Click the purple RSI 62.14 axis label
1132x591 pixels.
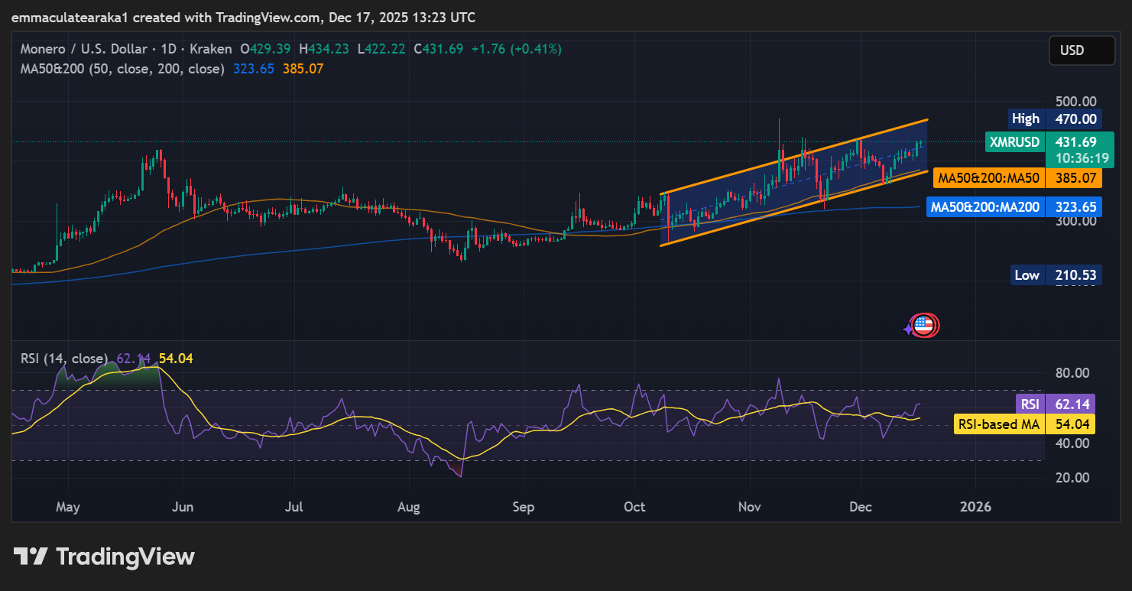coord(1055,404)
